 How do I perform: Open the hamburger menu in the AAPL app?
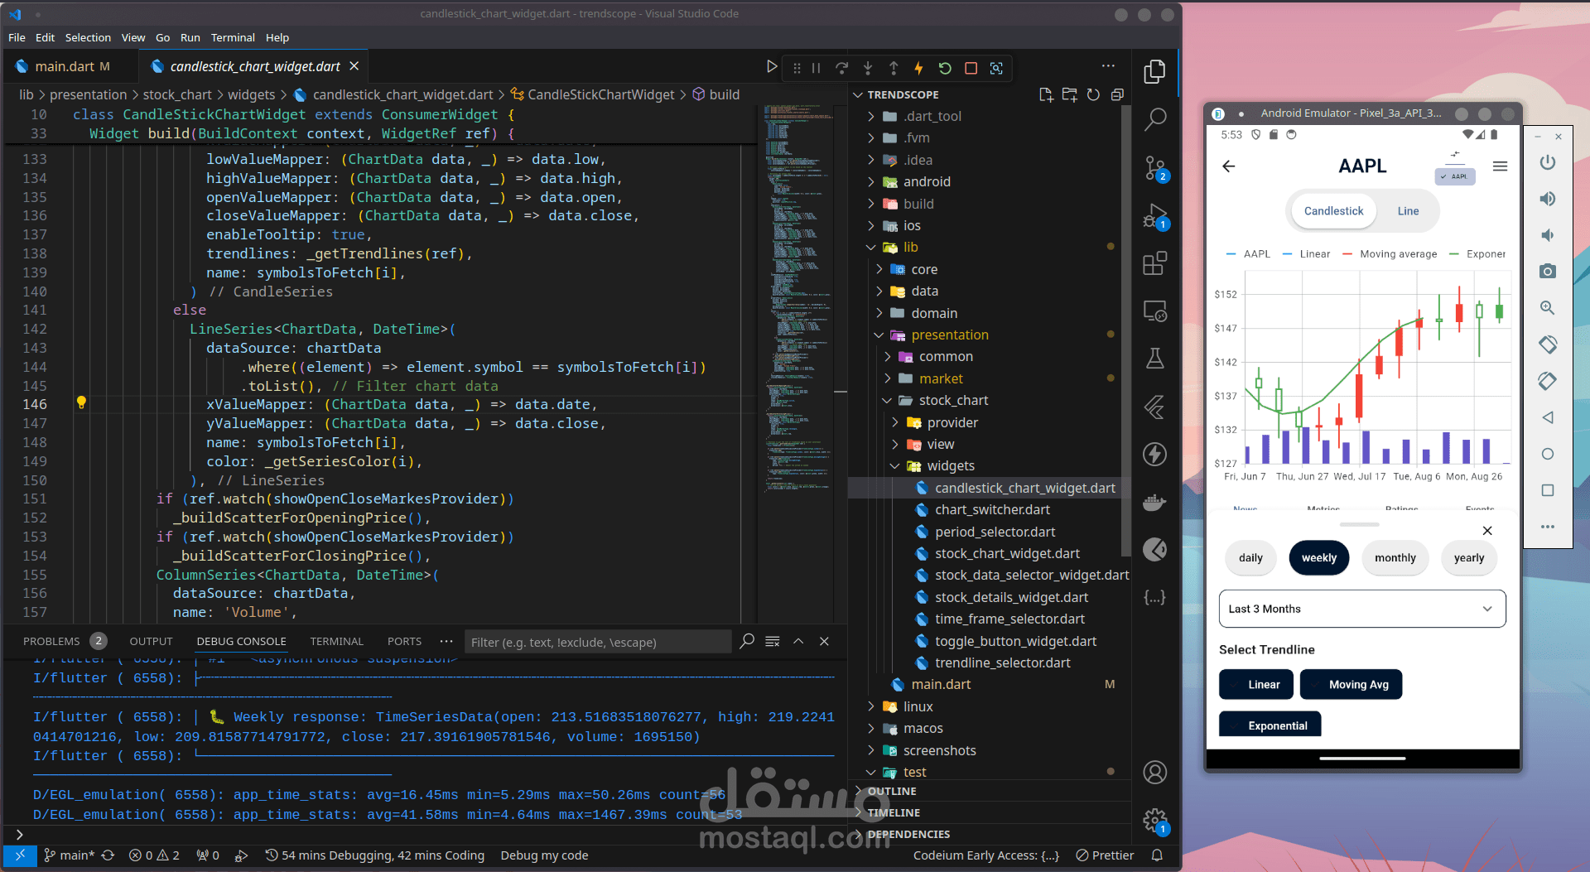1500,166
